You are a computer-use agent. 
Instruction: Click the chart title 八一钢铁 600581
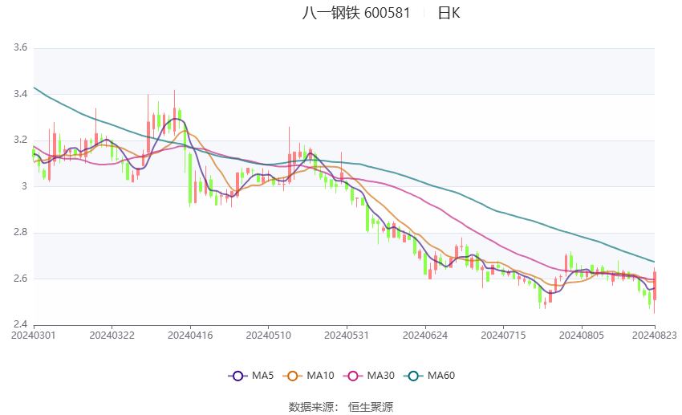point(356,13)
